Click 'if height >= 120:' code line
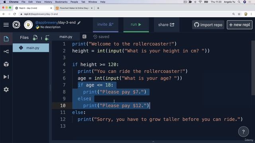This screenshot has width=255, height=143. (x=96, y=64)
